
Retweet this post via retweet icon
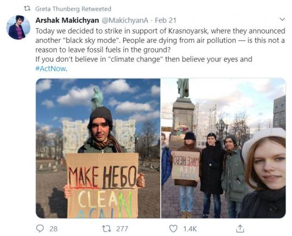click(x=107, y=228)
